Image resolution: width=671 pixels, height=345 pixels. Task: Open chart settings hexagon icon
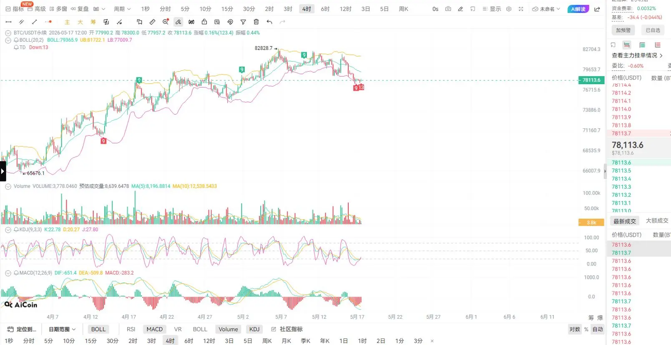coord(509,9)
